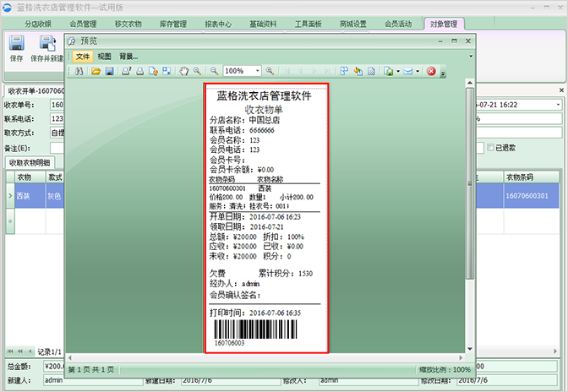Expand the 100% zoom level dropdown
The width and height of the screenshot is (568, 392).
[255, 72]
